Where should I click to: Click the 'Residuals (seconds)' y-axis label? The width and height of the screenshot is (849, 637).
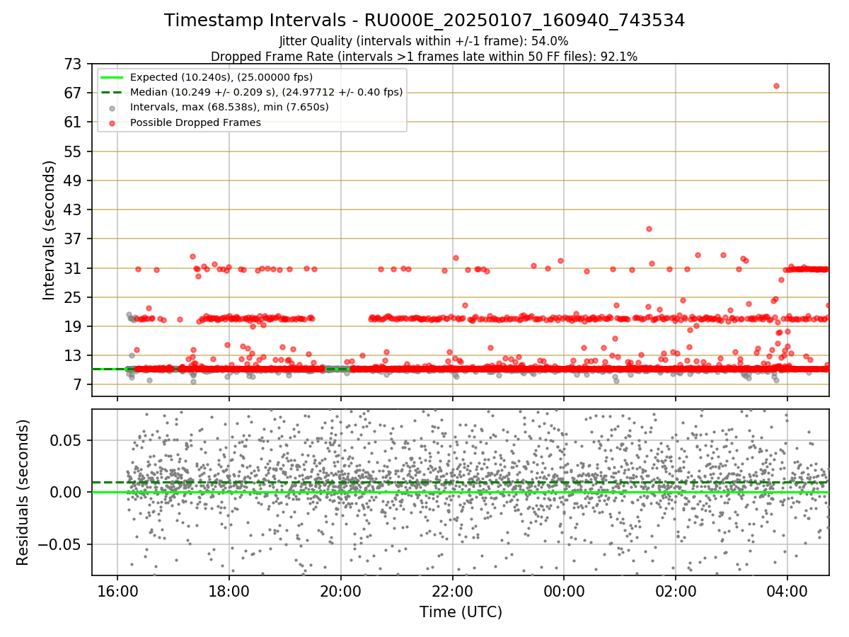tap(23, 492)
